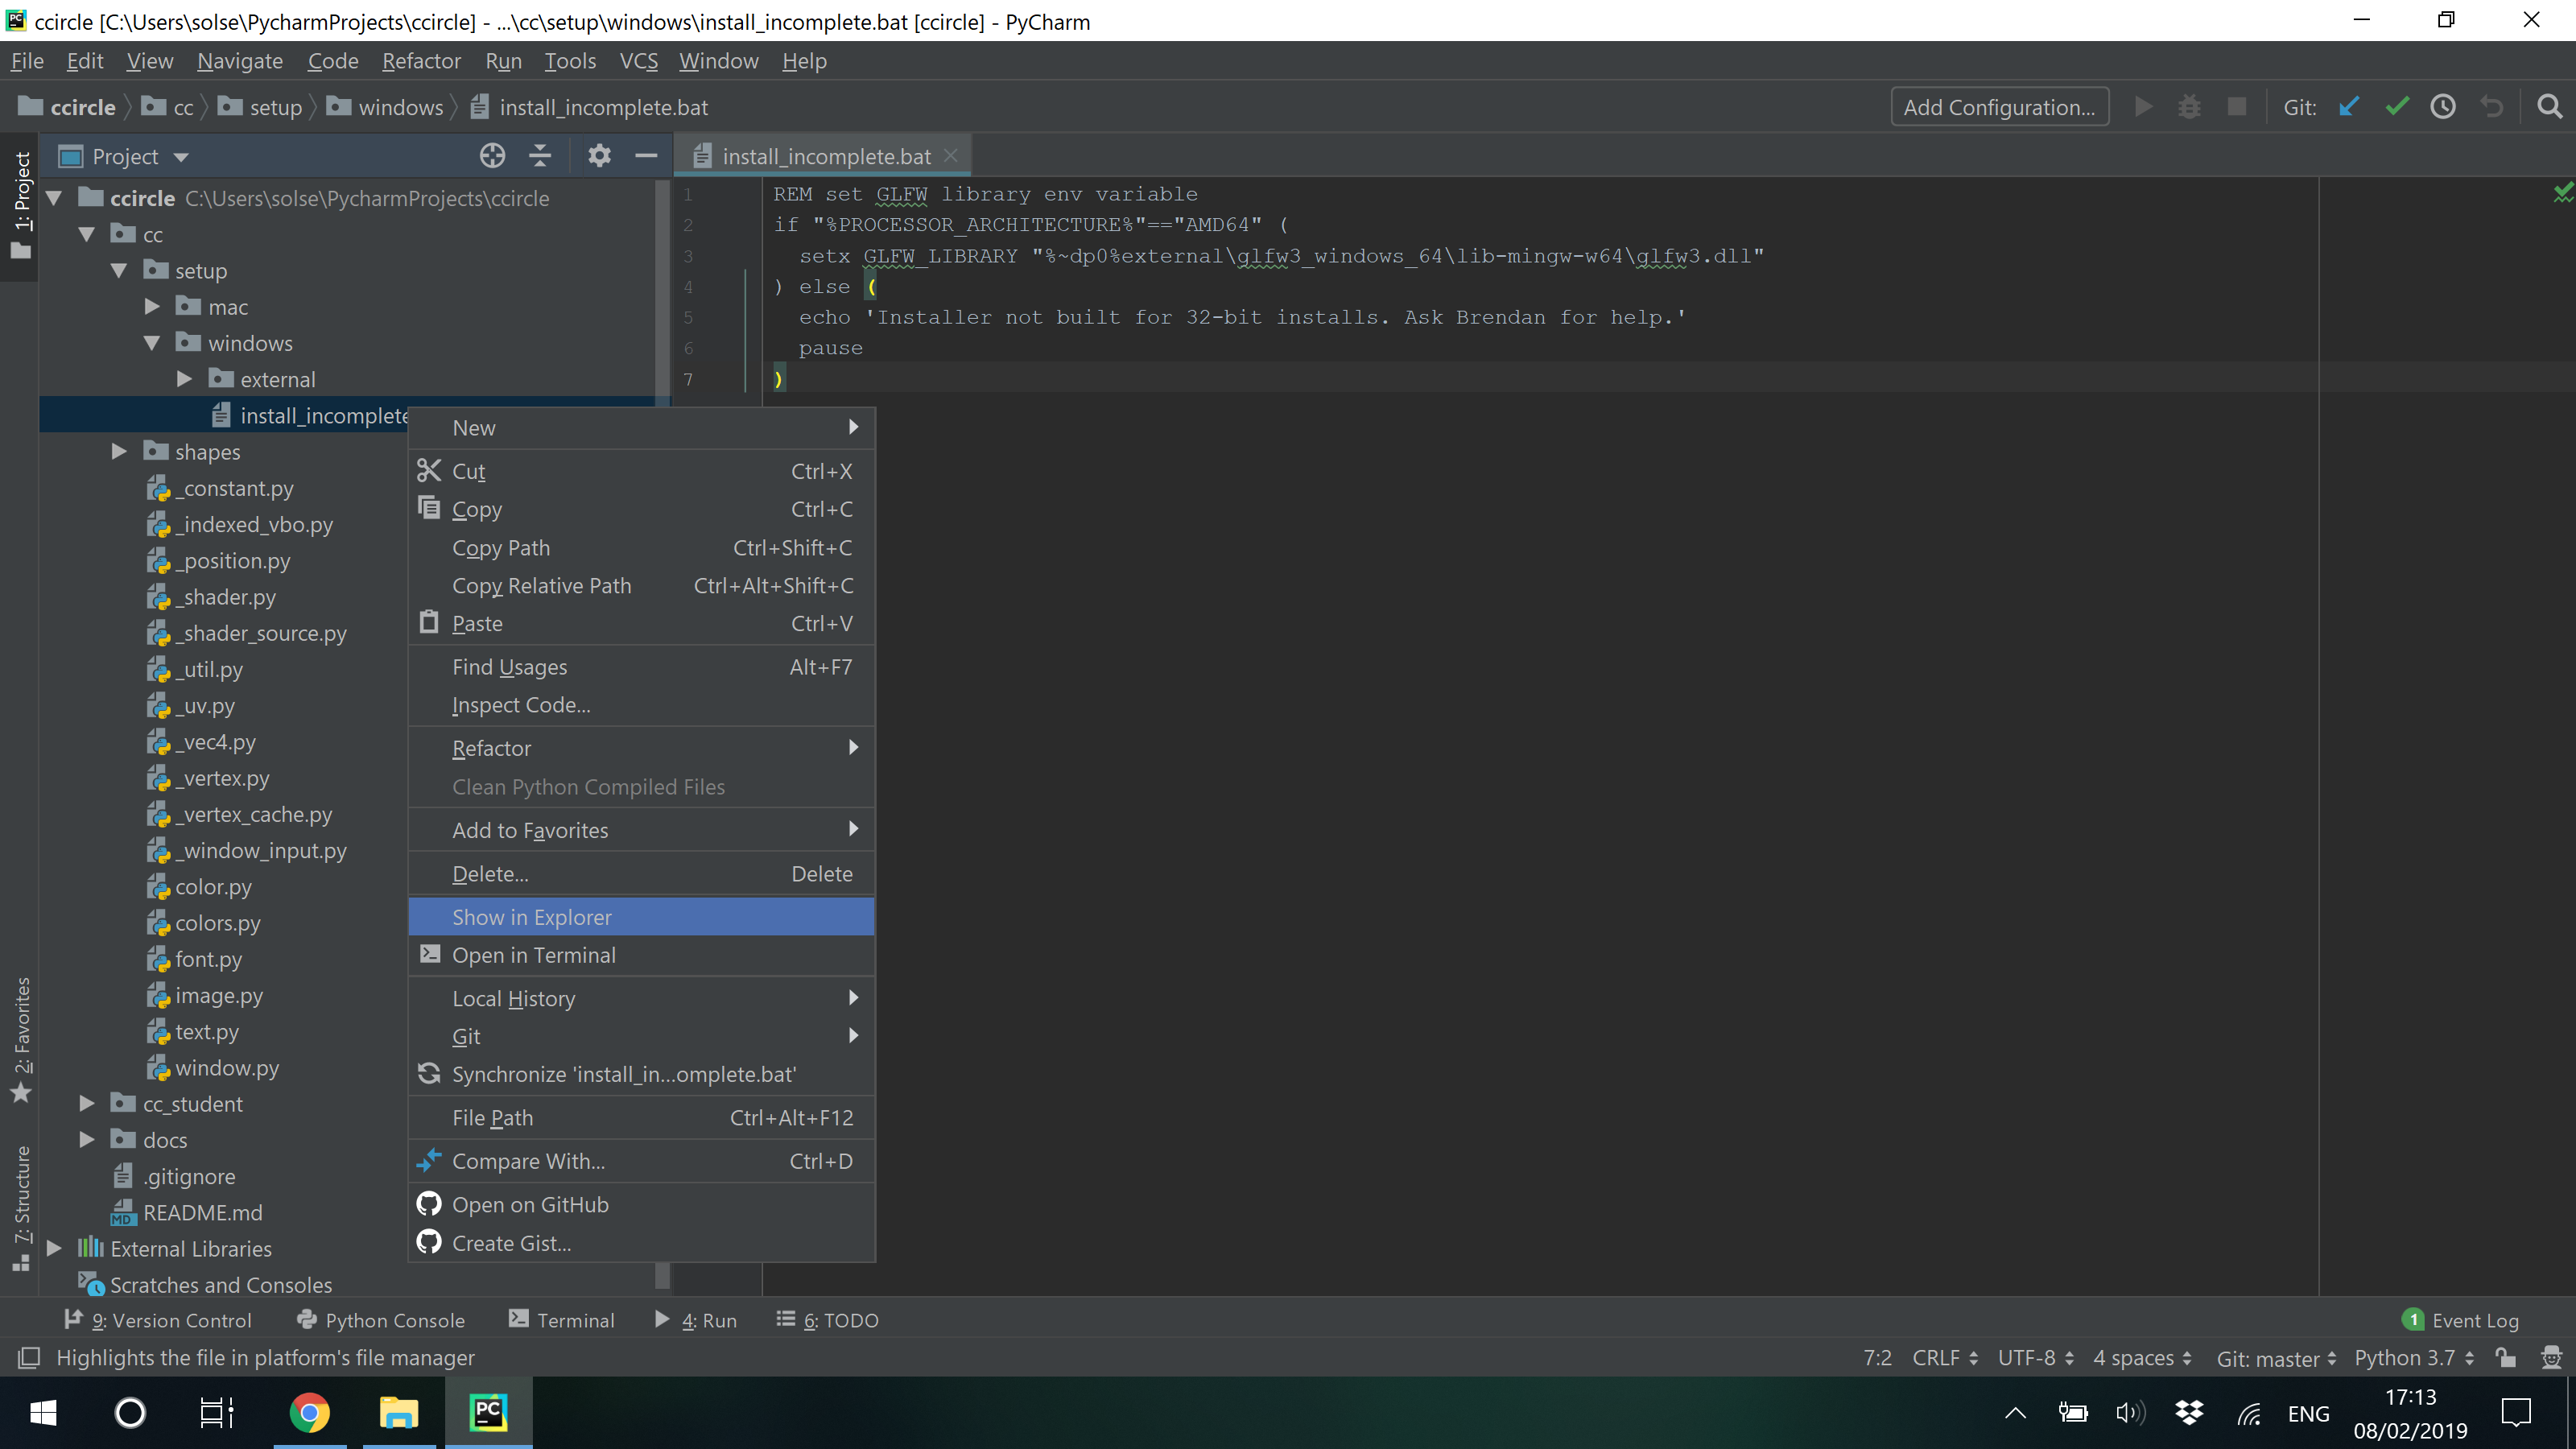
Task: Select _shader_source.py in project tree
Action: click(261, 633)
